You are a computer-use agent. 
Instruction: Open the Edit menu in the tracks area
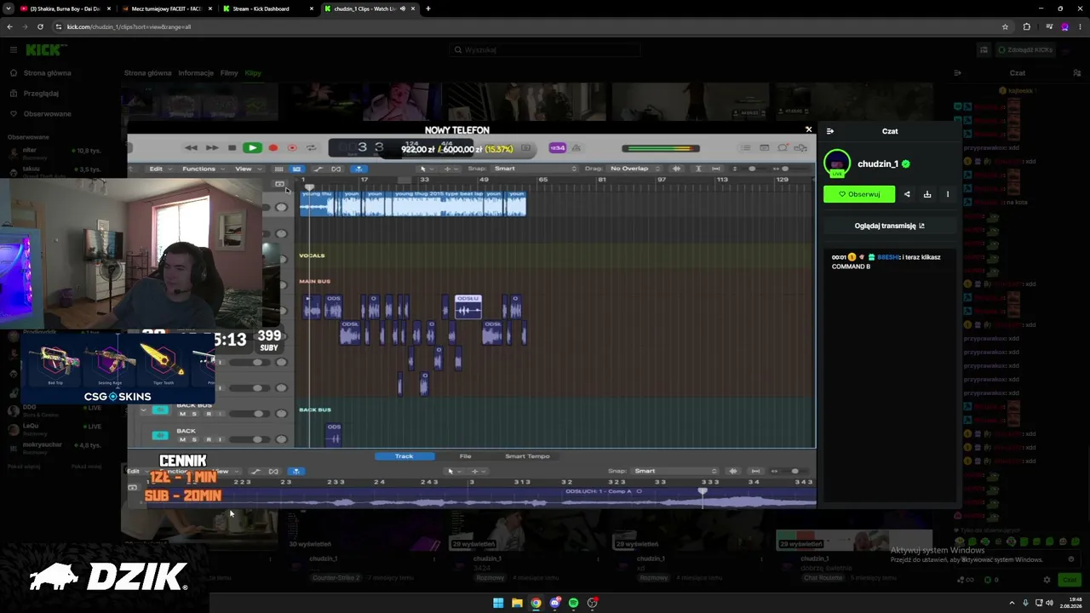click(x=158, y=169)
